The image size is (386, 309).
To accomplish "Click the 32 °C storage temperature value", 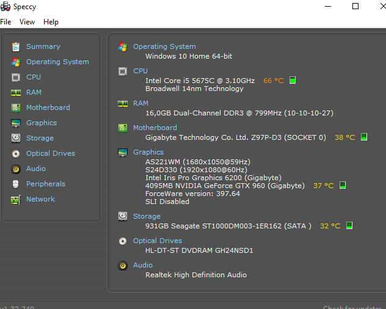I will (330, 226).
